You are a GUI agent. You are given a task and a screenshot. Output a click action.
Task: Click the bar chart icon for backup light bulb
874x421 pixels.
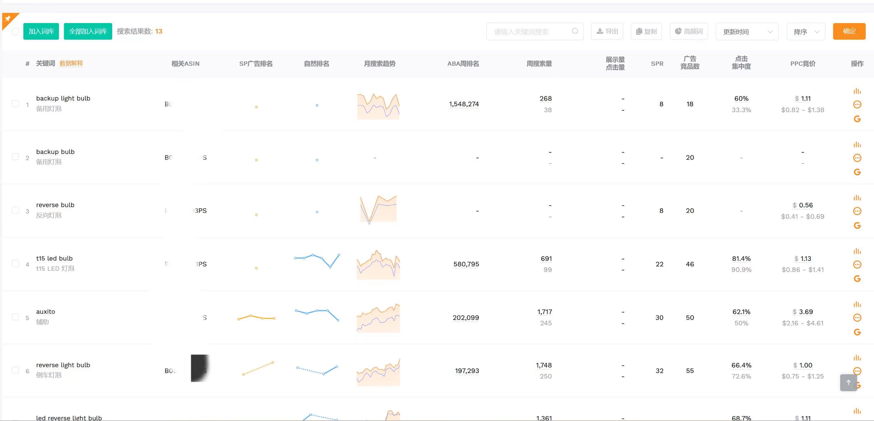click(x=857, y=91)
